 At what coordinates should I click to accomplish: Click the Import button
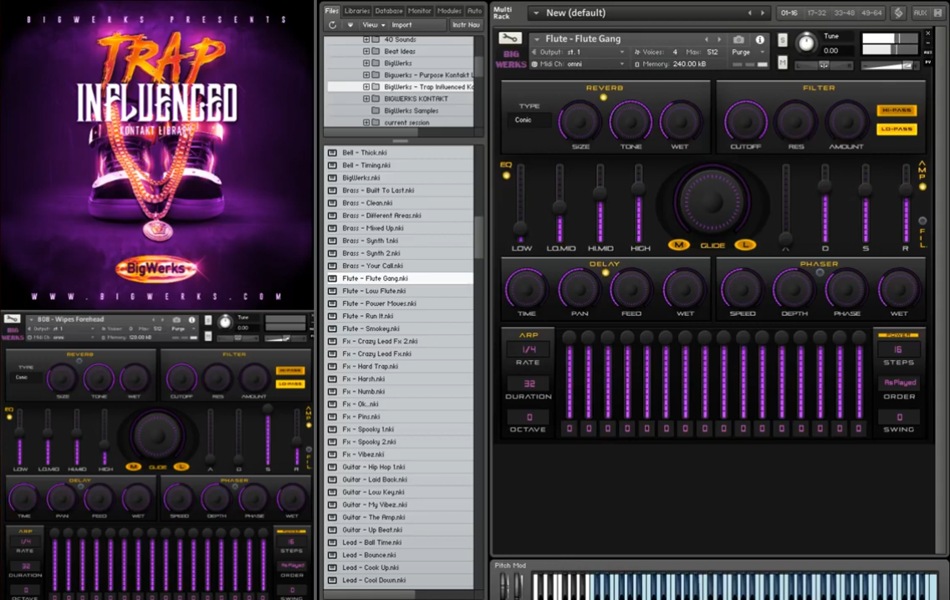401,25
